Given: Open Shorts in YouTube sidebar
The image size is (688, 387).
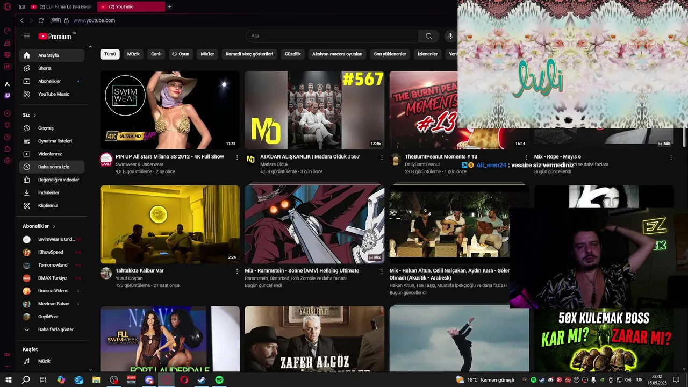Looking at the screenshot, I should pyautogui.click(x=52, y=68).
